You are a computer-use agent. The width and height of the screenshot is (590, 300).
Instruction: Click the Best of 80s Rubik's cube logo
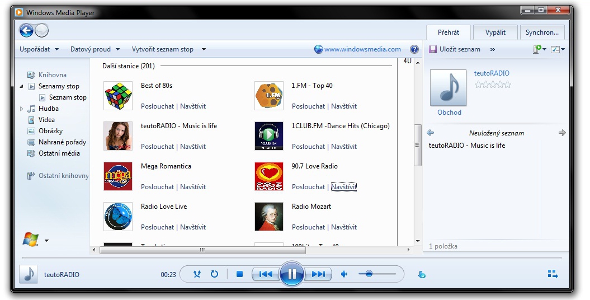(118, 96)
